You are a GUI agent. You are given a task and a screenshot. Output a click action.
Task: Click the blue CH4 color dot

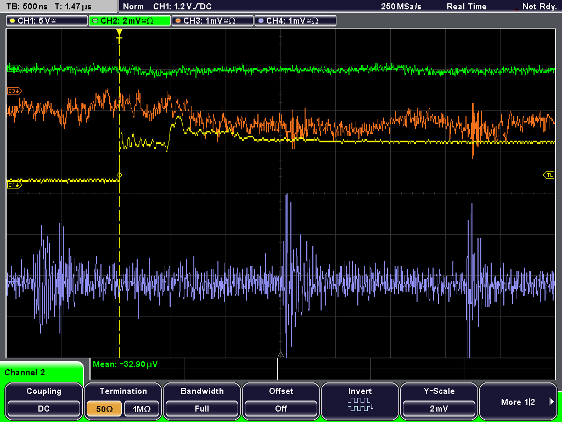click(x=261, y=21)
